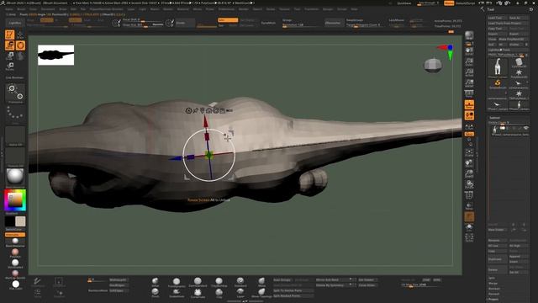Open the Alpha Off selector

tap(15, 136)
